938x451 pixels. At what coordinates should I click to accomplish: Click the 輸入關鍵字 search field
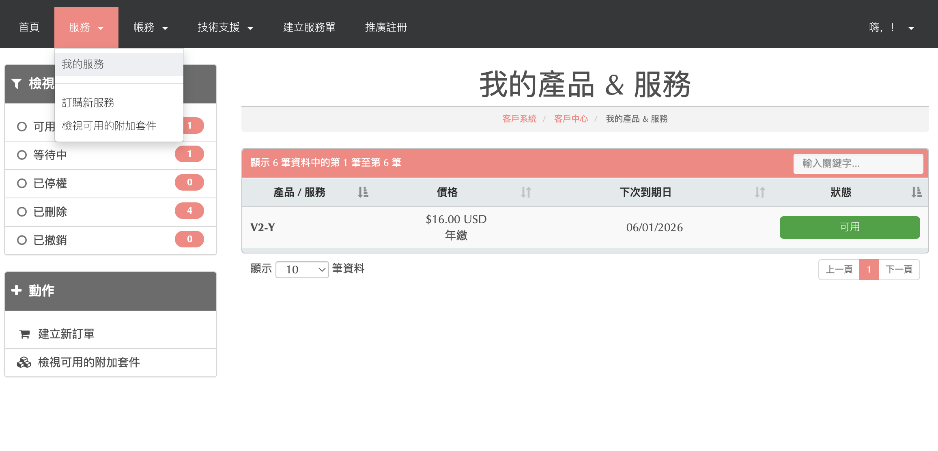click(858, 163)
